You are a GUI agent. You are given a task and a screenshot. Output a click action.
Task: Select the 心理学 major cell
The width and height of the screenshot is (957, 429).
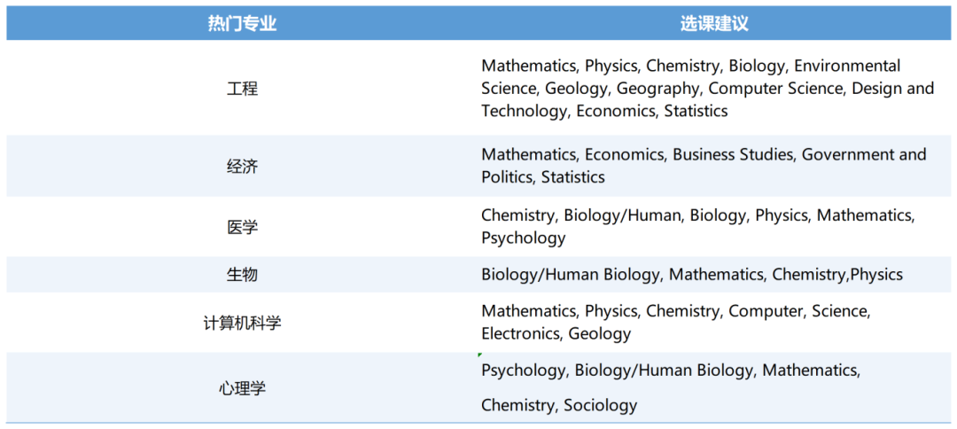coord(242,387)
